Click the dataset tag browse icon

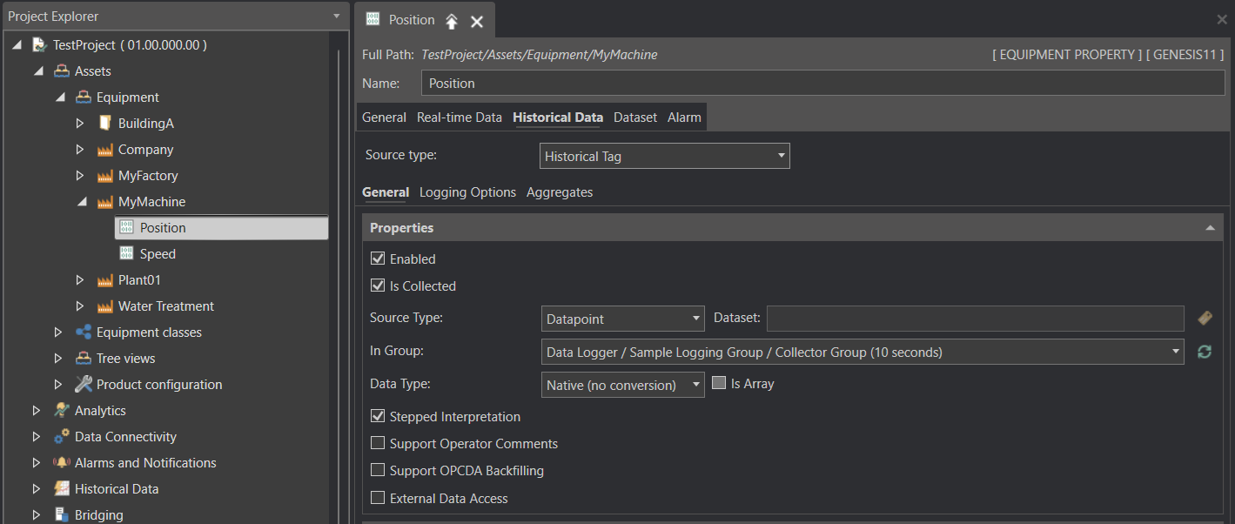tap(1205, 319)
